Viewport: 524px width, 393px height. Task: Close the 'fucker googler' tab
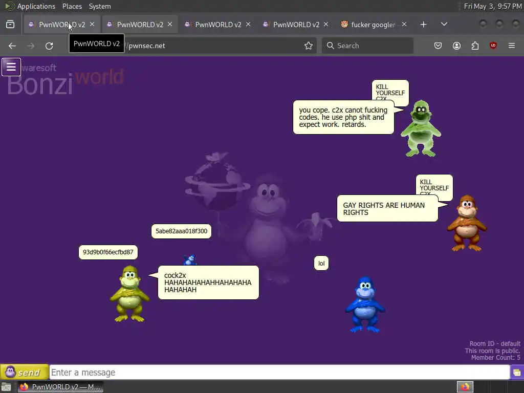click(x=404, y=25)
